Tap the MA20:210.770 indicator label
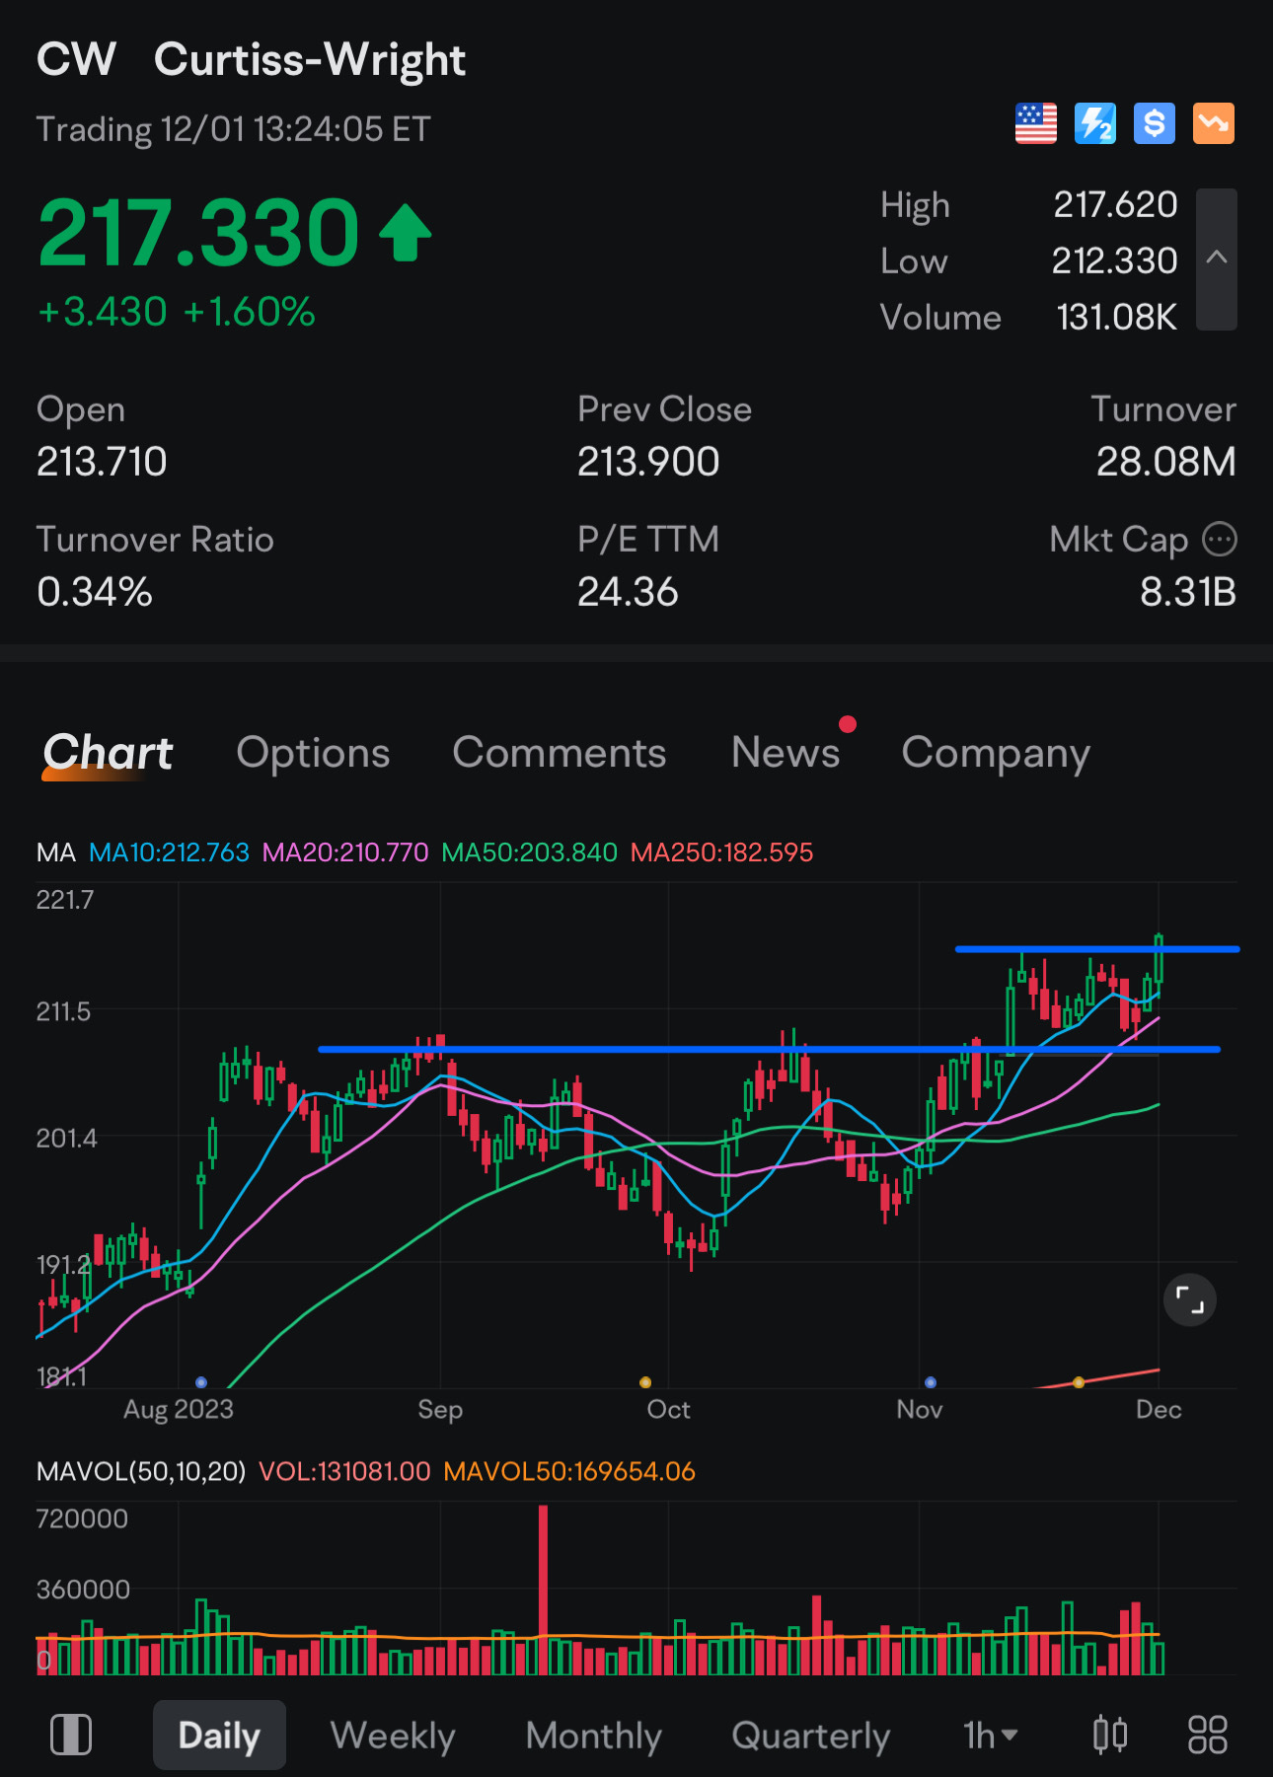 click(345, 852)
